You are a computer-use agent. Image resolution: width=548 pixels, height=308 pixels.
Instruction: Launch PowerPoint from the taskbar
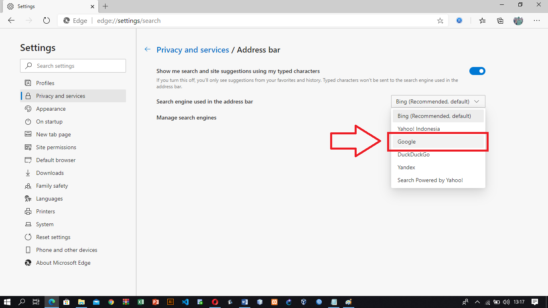pyautogui.click(x=156, y=302)
